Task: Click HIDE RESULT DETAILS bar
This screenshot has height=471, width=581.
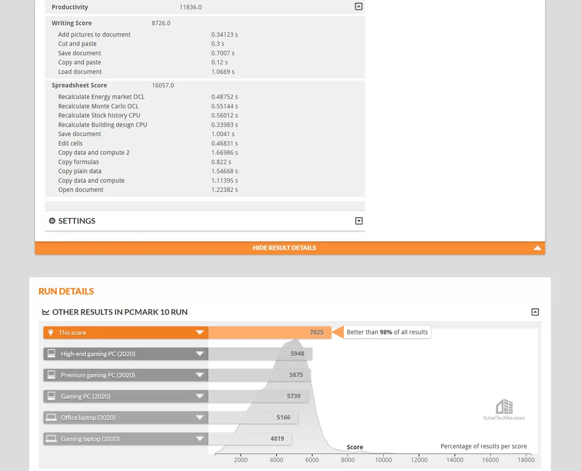Action: [290, 248]
